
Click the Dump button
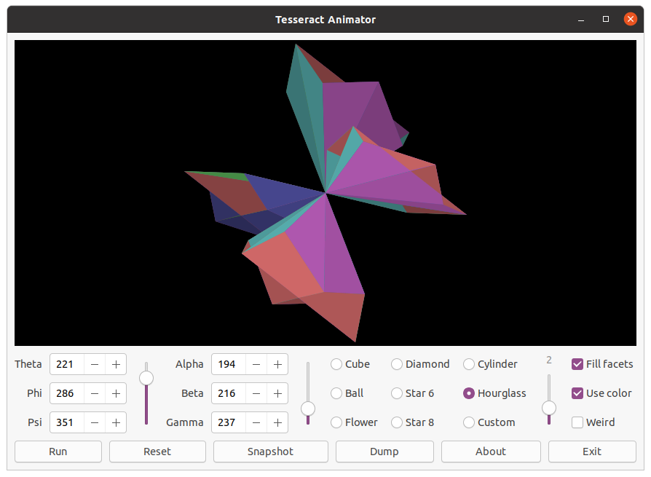[384, 452]
